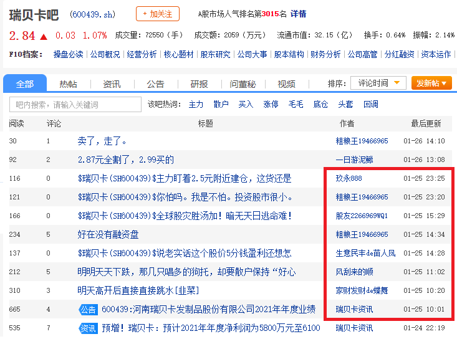The height and width of the screenshot is (339, 457).
Task: Open author 粗粮王19466965 on the 01-26 14:10 row
Action: tap(362, 141)
